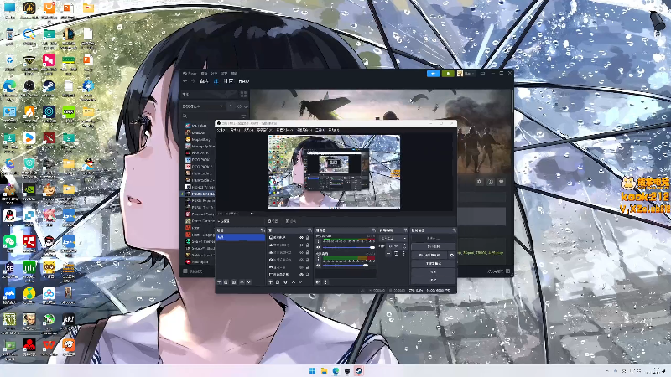Open game settings gear on Steam page
671x377 pixels.
pos(479,182)
